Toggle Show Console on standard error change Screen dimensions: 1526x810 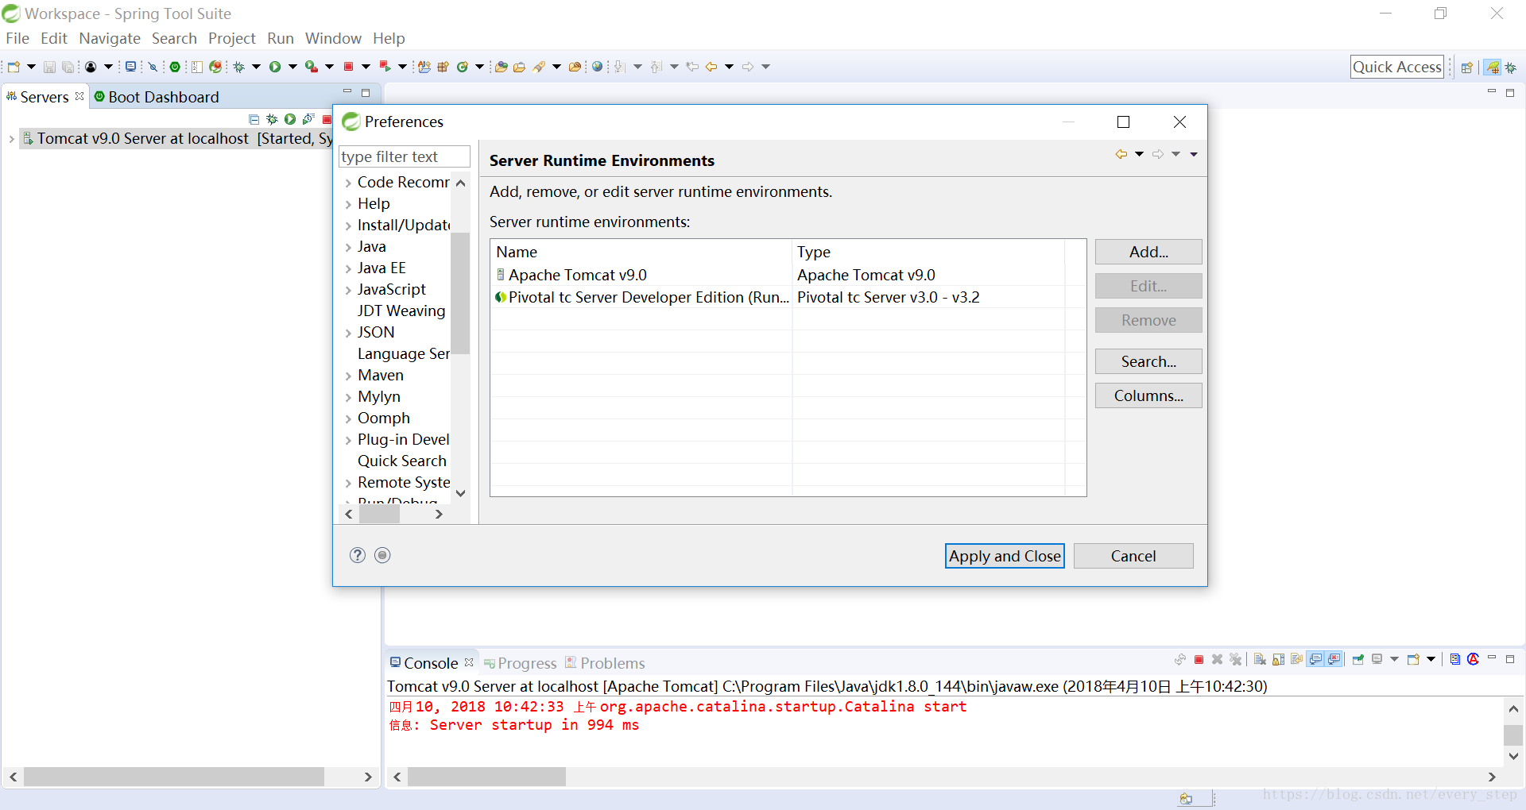coord(1334,659)
